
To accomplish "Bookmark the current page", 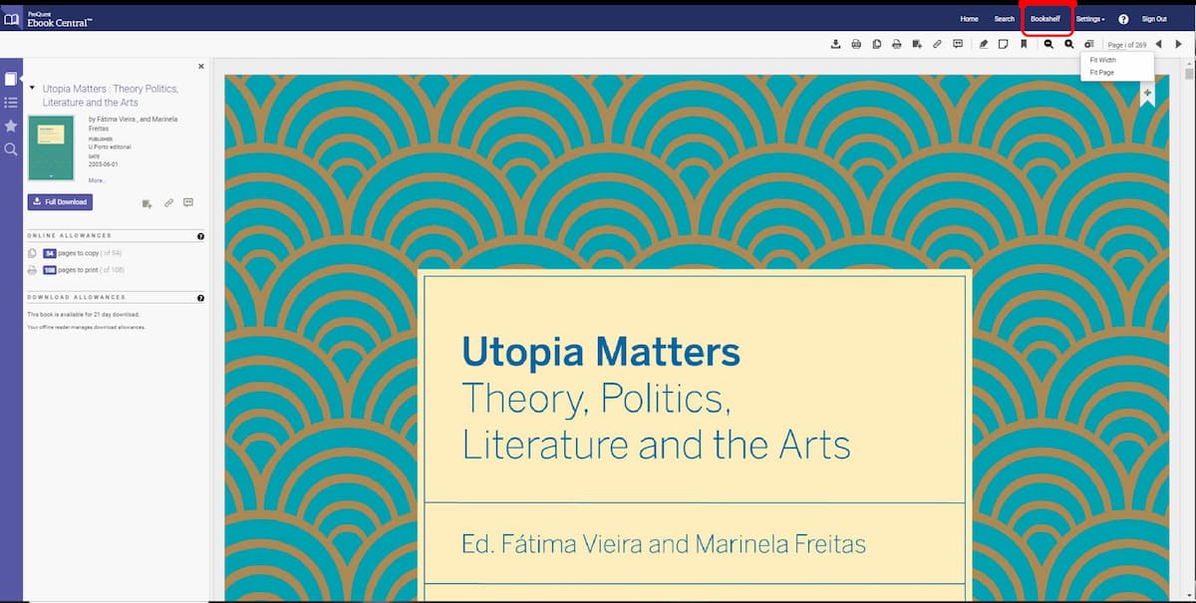I will tap(1024, 44).
